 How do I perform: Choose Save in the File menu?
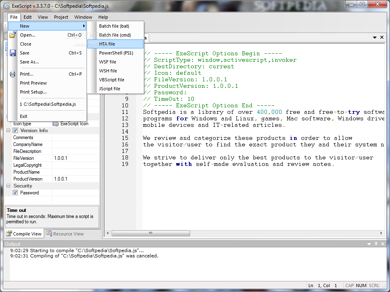pos(47,53)
